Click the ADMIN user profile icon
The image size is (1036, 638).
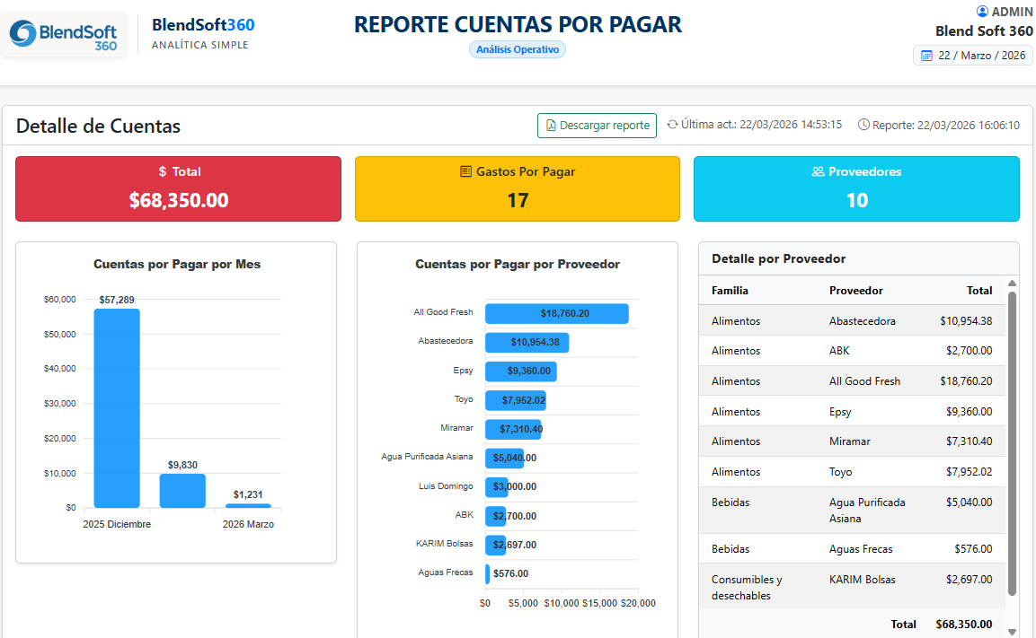(x=982, y=11)
